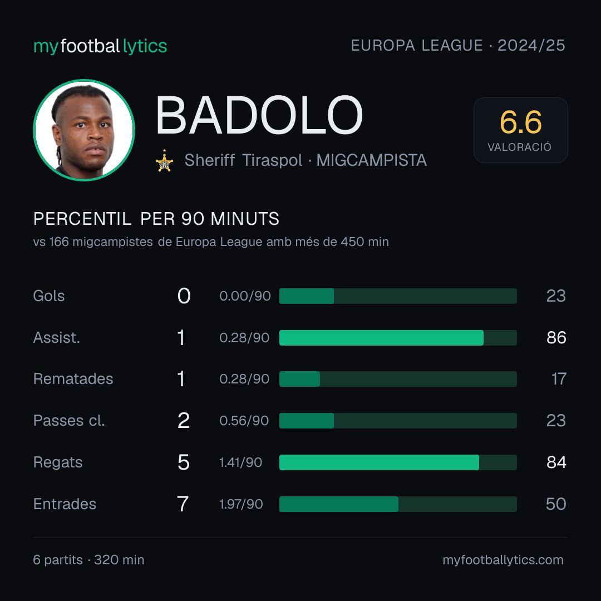Click the Passes cl. progress bar
The height and width of the screenshot is (601, 601).
coord(398,421)
